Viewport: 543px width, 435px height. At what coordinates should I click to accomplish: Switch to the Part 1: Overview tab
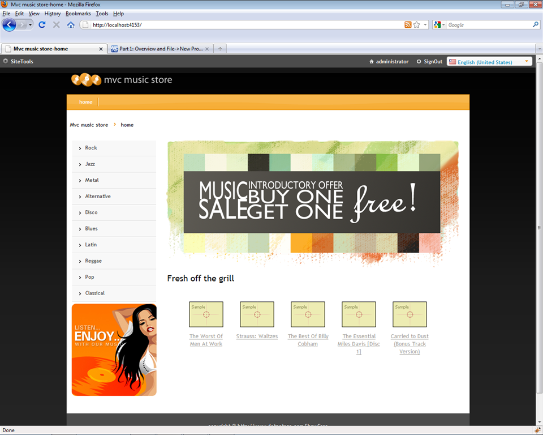(157, 49)
